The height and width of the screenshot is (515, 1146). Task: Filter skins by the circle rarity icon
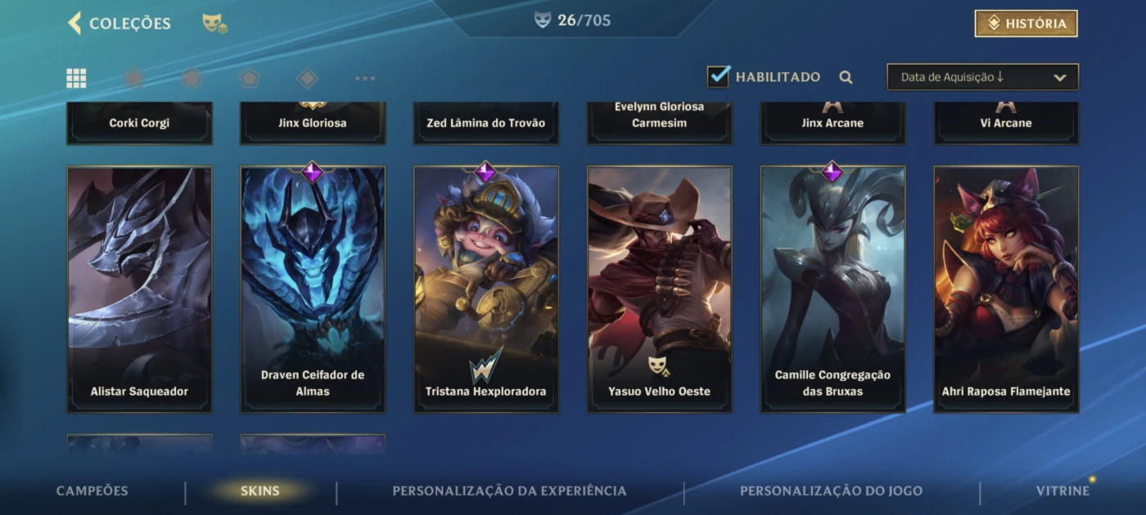133,78
